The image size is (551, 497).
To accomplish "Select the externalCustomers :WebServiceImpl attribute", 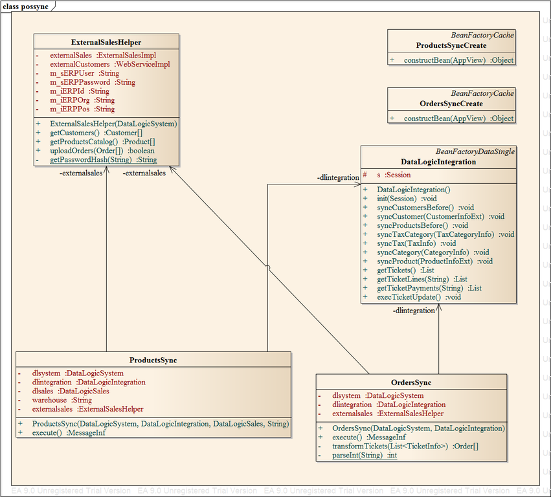I will pyautogui.click(x=110, y=64).
